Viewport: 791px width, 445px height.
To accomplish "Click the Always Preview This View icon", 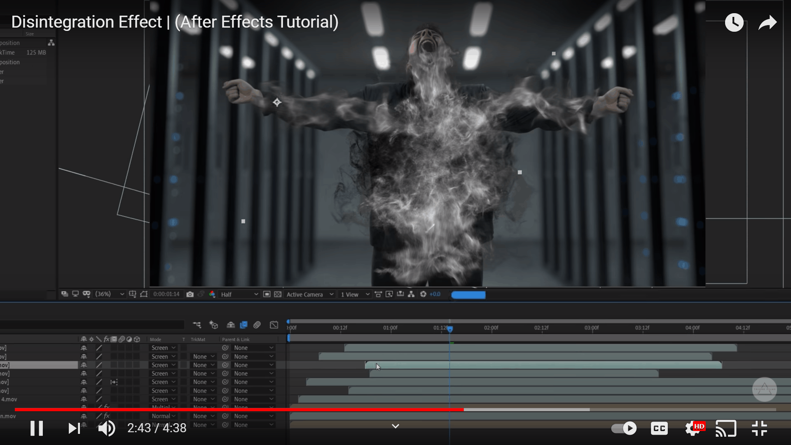I will 65,294.
